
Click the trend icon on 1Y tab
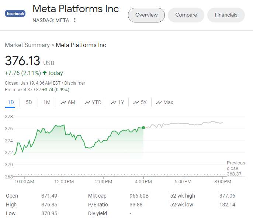[x=114, y=102]
